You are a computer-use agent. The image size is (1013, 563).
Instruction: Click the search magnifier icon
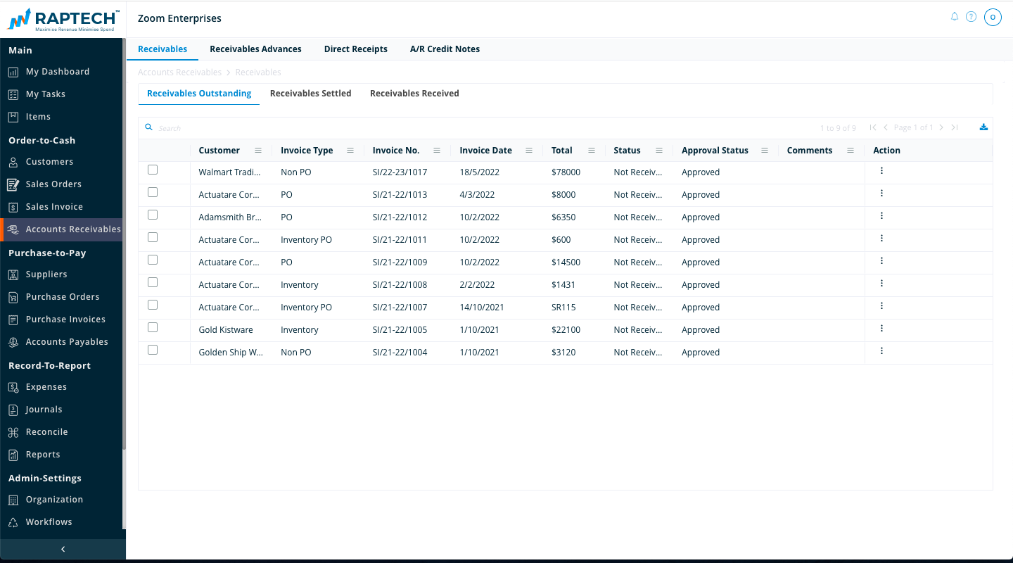[148, 127]
